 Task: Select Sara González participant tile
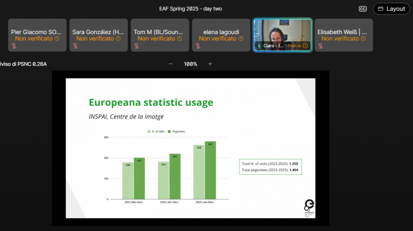point(99,35)
